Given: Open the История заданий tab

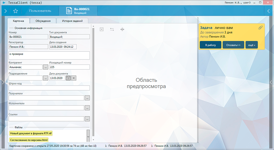Looking at the screenshot, I should tap(72, 21).
